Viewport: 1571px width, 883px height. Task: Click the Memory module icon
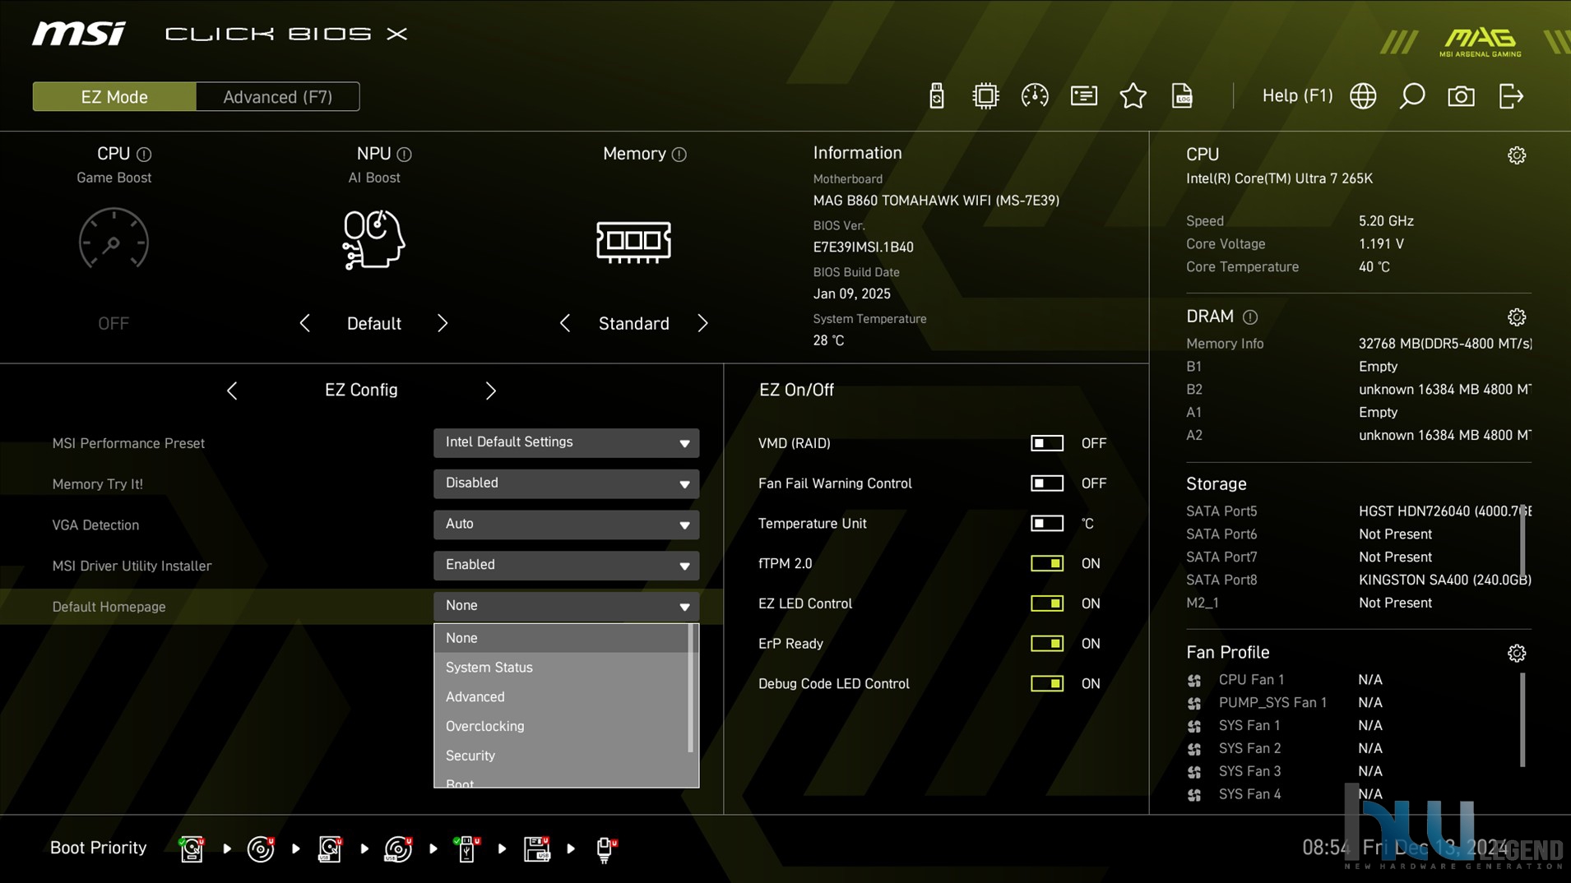pos(633,242)
